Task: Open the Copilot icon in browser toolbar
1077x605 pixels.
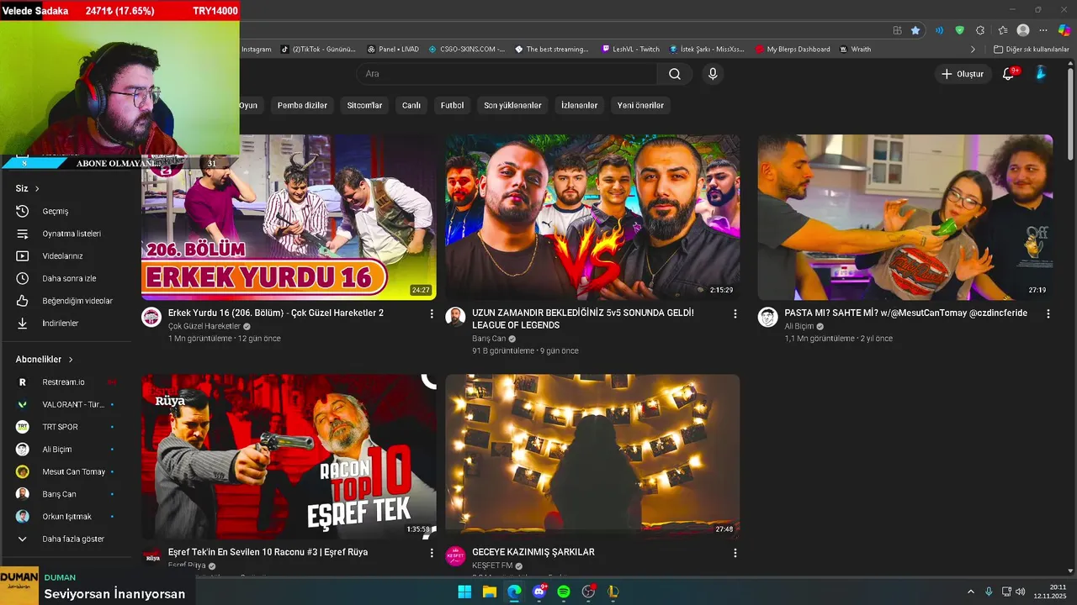Action: pyautogui.click(x=1064, y=30)
